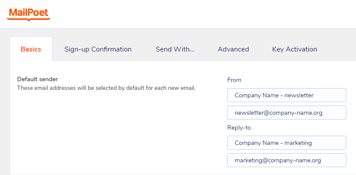Open the Send With... tab
This screenshot has width=356, height=175.
click(x=175, y=49)
